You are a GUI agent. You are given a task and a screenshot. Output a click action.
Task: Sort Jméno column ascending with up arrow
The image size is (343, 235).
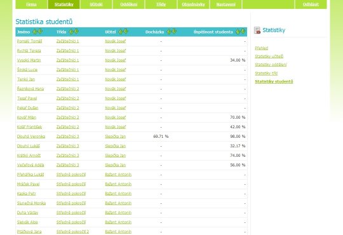[x=34, y=32]
